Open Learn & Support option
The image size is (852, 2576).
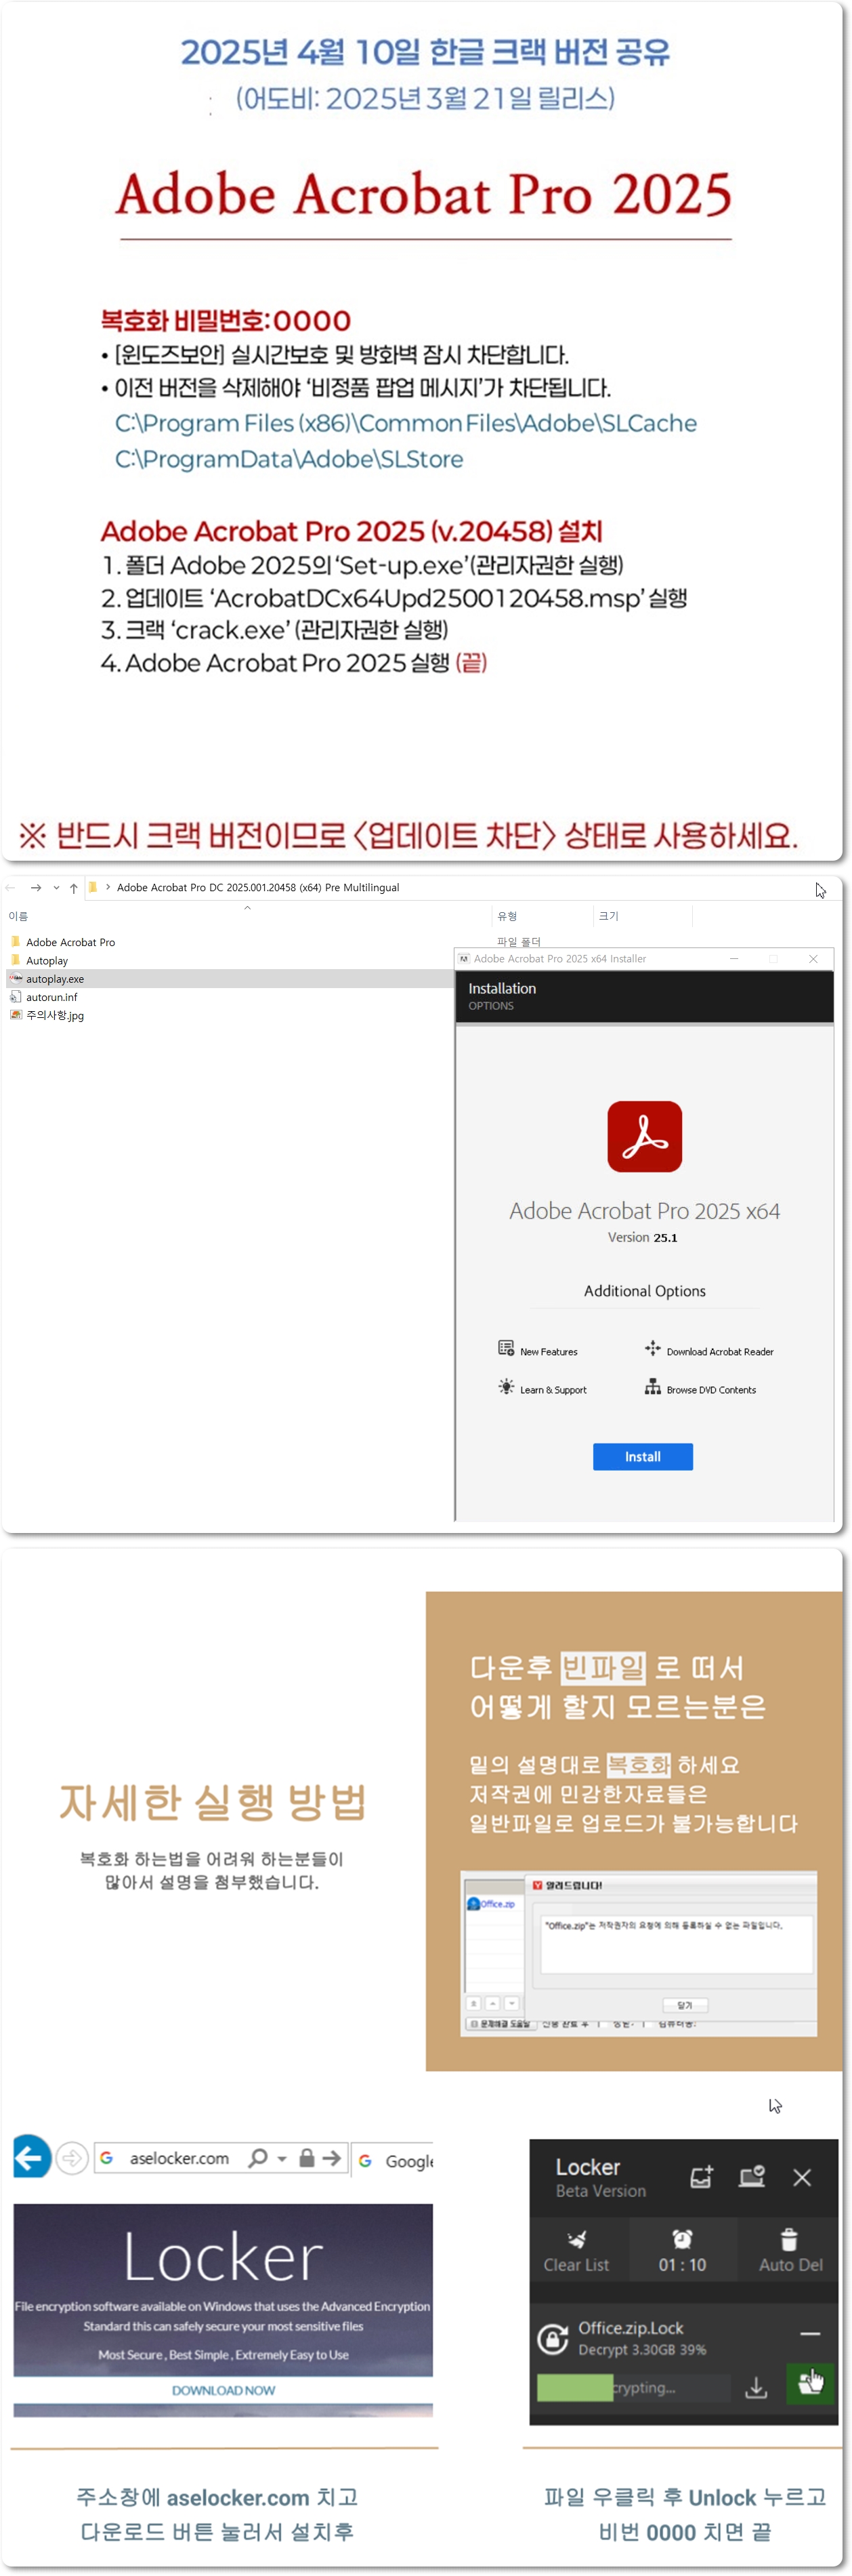[x=542, y=1389]
